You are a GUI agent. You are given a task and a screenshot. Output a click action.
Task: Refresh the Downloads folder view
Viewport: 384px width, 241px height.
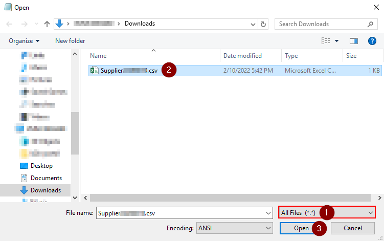point(263,24)
